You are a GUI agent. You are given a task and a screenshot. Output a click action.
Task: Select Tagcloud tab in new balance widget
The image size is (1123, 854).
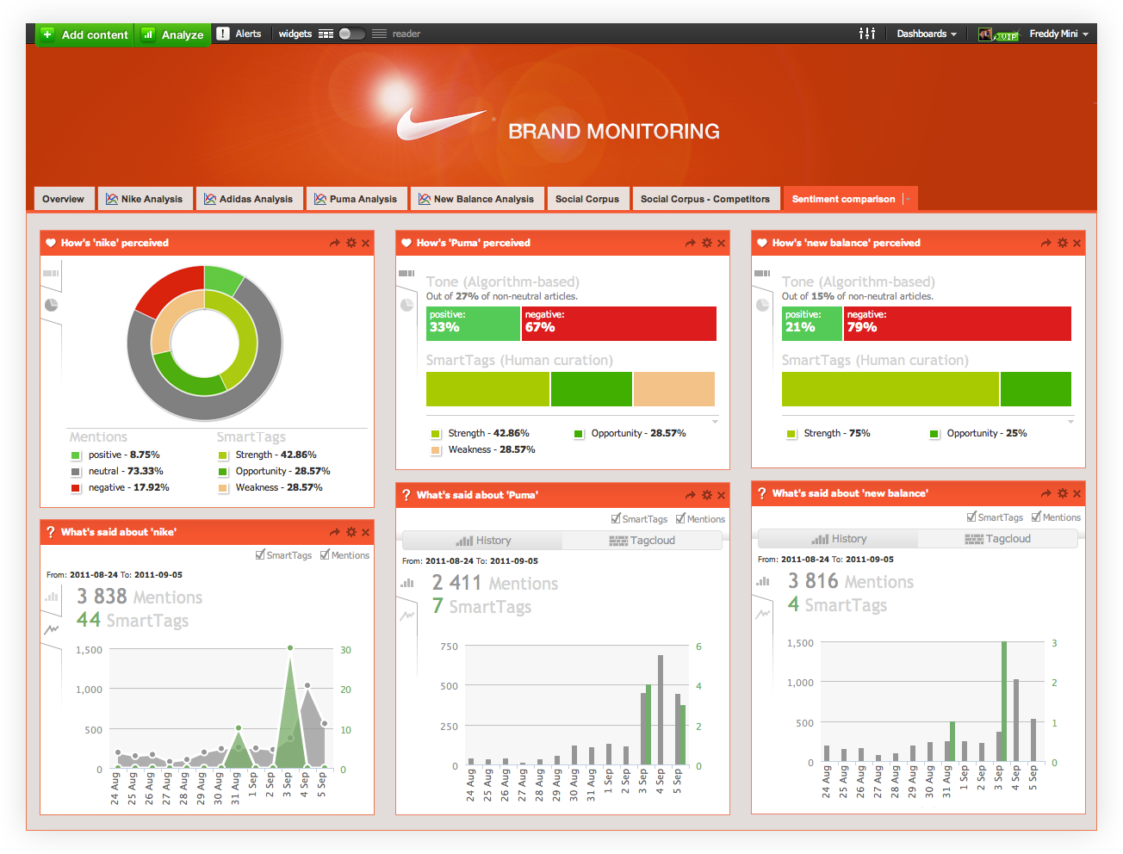[x=998, y=539]
